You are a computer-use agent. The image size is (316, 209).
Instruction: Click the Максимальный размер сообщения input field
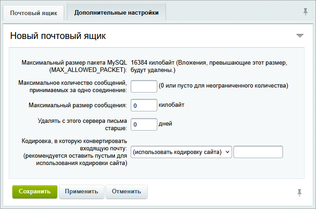coord(144,105)
